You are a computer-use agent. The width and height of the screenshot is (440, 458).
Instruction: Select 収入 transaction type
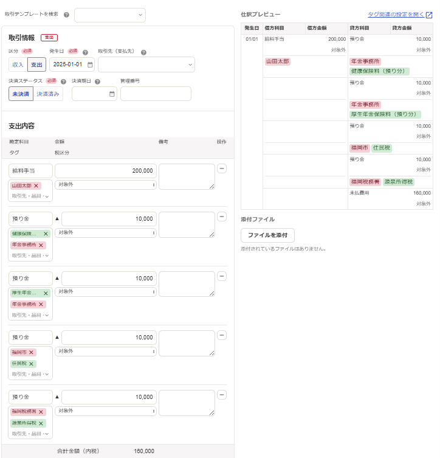[18, 64]
